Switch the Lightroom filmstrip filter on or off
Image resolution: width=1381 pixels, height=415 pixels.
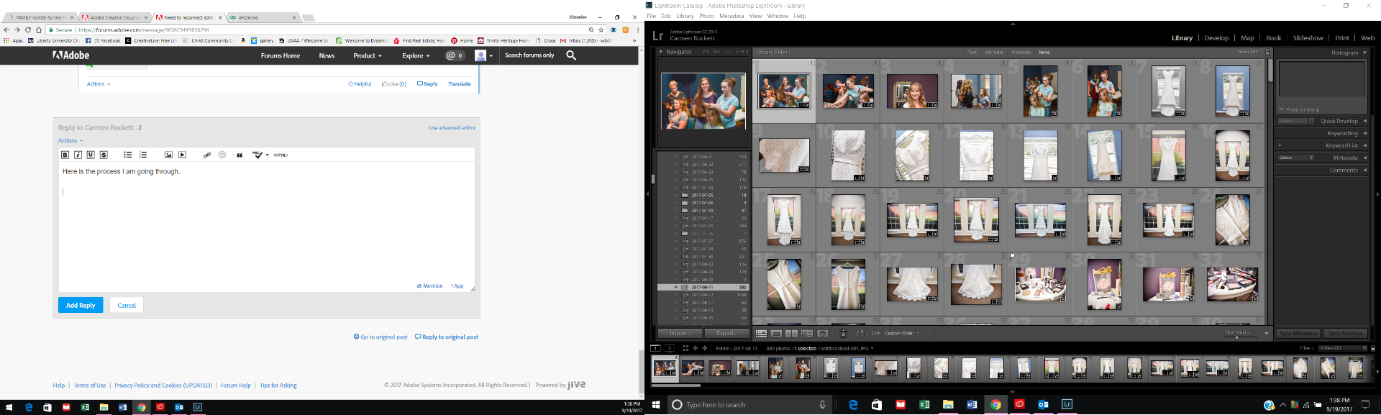point(1373,348)
